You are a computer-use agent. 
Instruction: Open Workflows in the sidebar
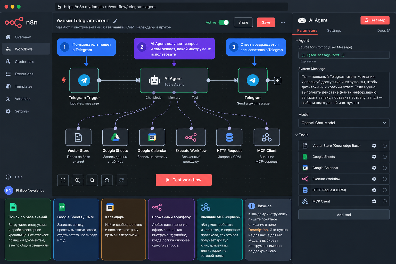pos(26,49)
